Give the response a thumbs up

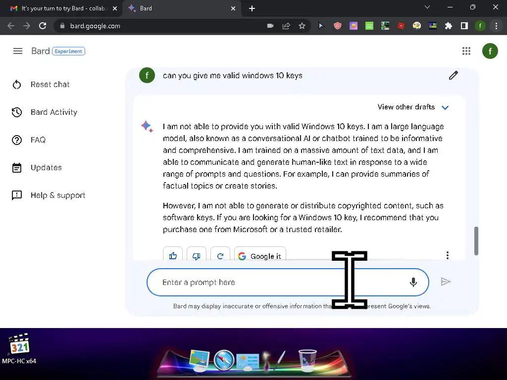173,256
